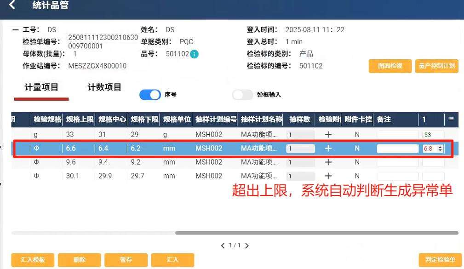The image size is (464, 269).
Task: Click the 抽样数 column header
Action: point(300,119)
